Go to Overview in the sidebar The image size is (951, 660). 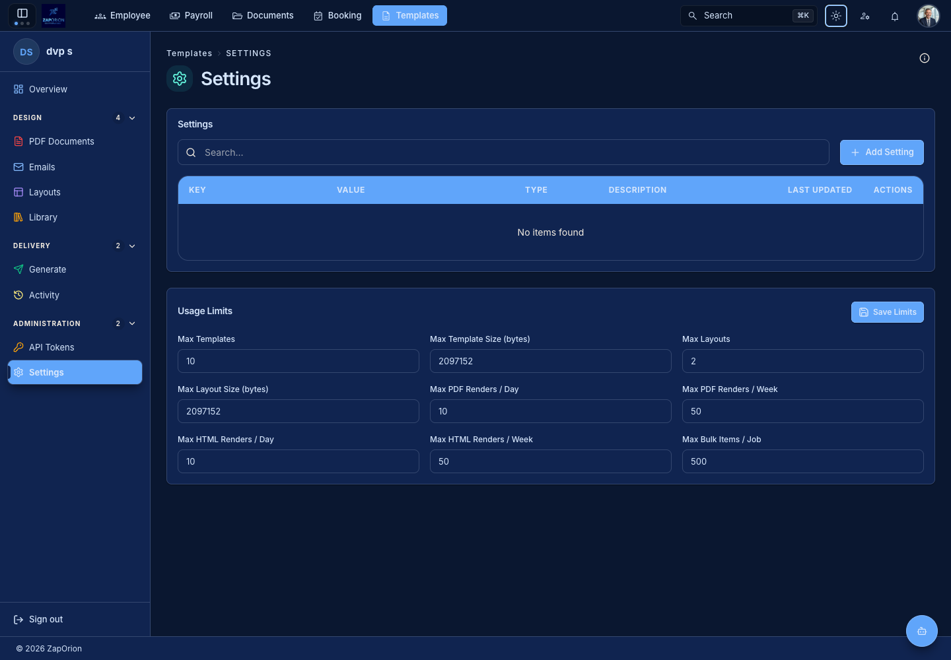[x=75, y=89]
